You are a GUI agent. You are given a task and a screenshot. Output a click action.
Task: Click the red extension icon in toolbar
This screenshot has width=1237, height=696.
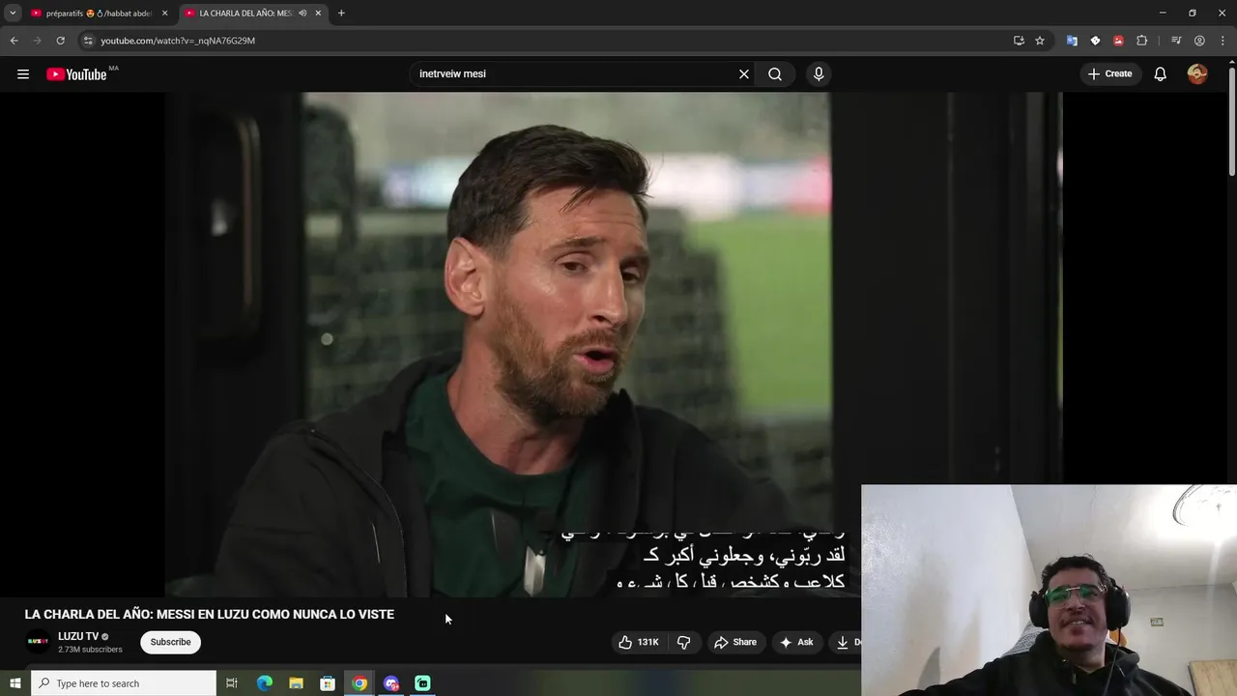click(1118, 41)
